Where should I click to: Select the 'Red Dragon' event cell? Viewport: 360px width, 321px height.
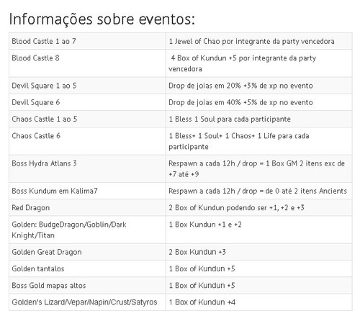coord(87,207)
